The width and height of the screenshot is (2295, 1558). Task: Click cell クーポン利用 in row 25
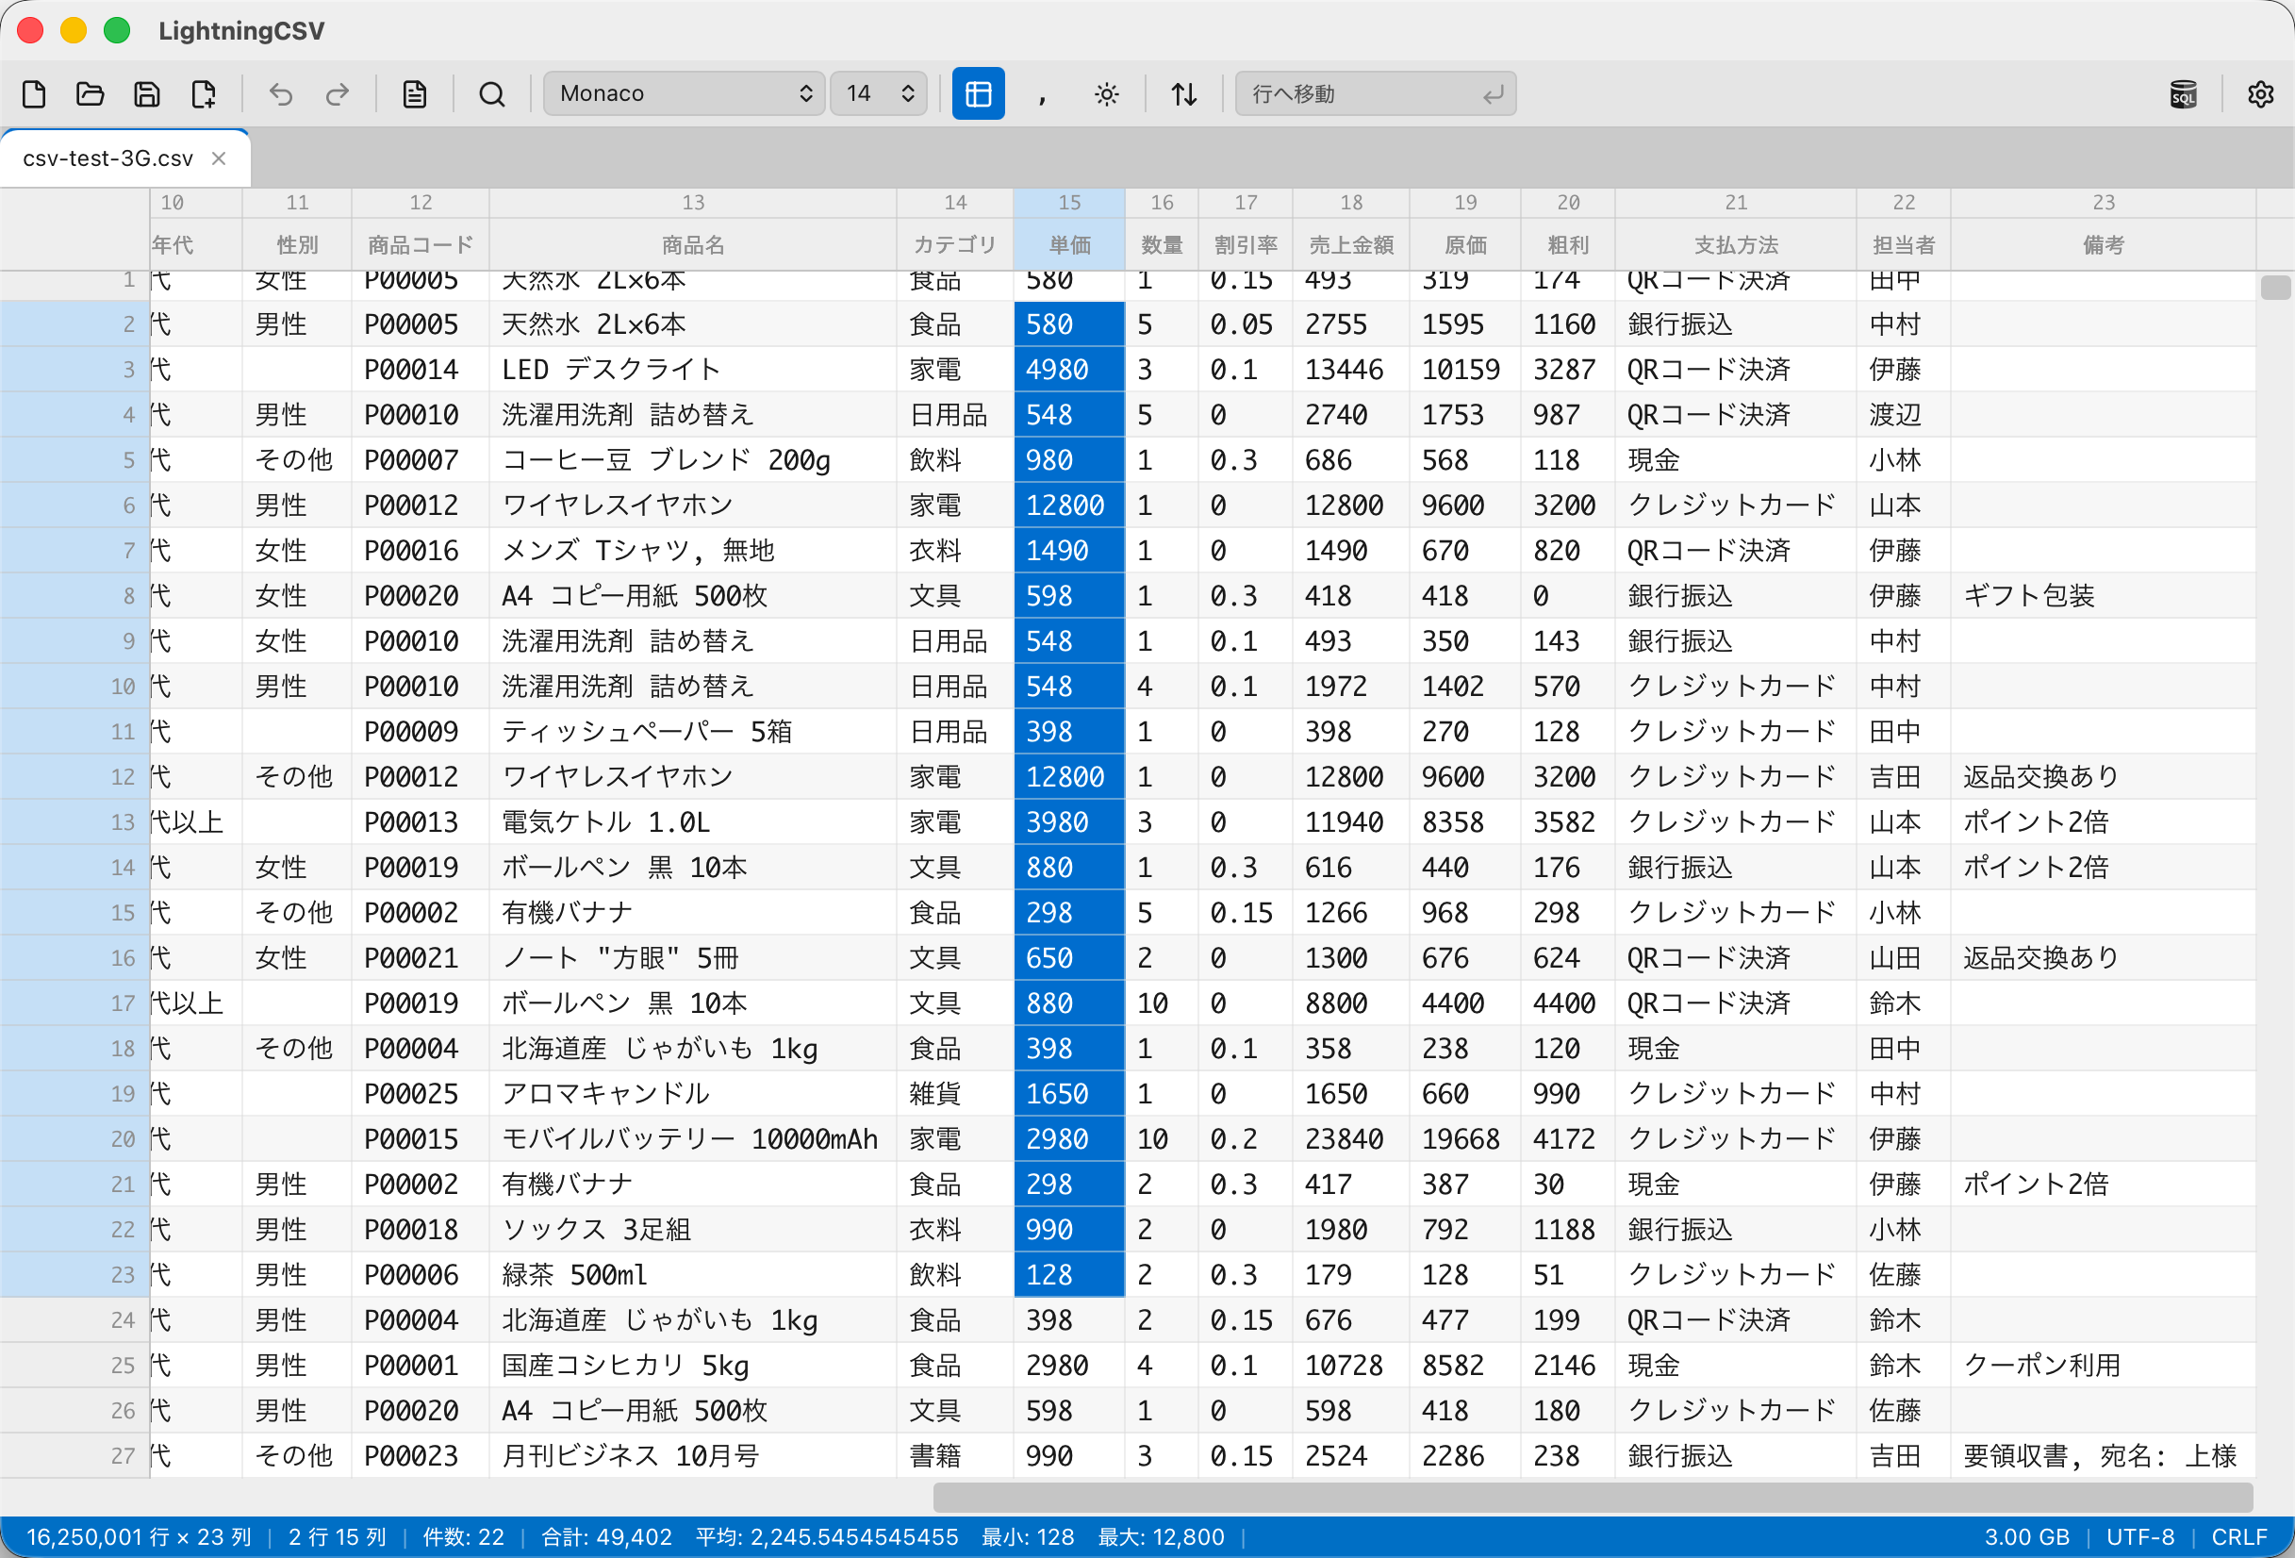coord(2104,1366)
